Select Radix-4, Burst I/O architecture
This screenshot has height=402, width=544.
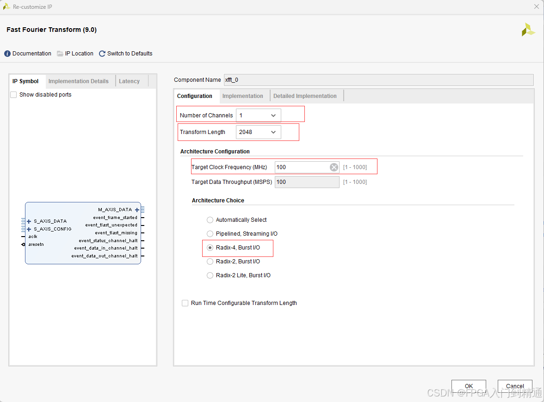click(210, 248)
